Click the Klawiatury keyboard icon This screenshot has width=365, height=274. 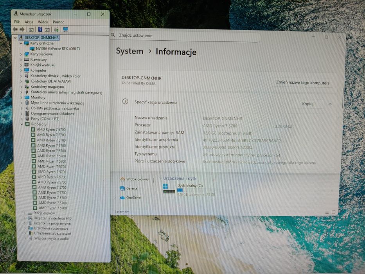(27, 59)
